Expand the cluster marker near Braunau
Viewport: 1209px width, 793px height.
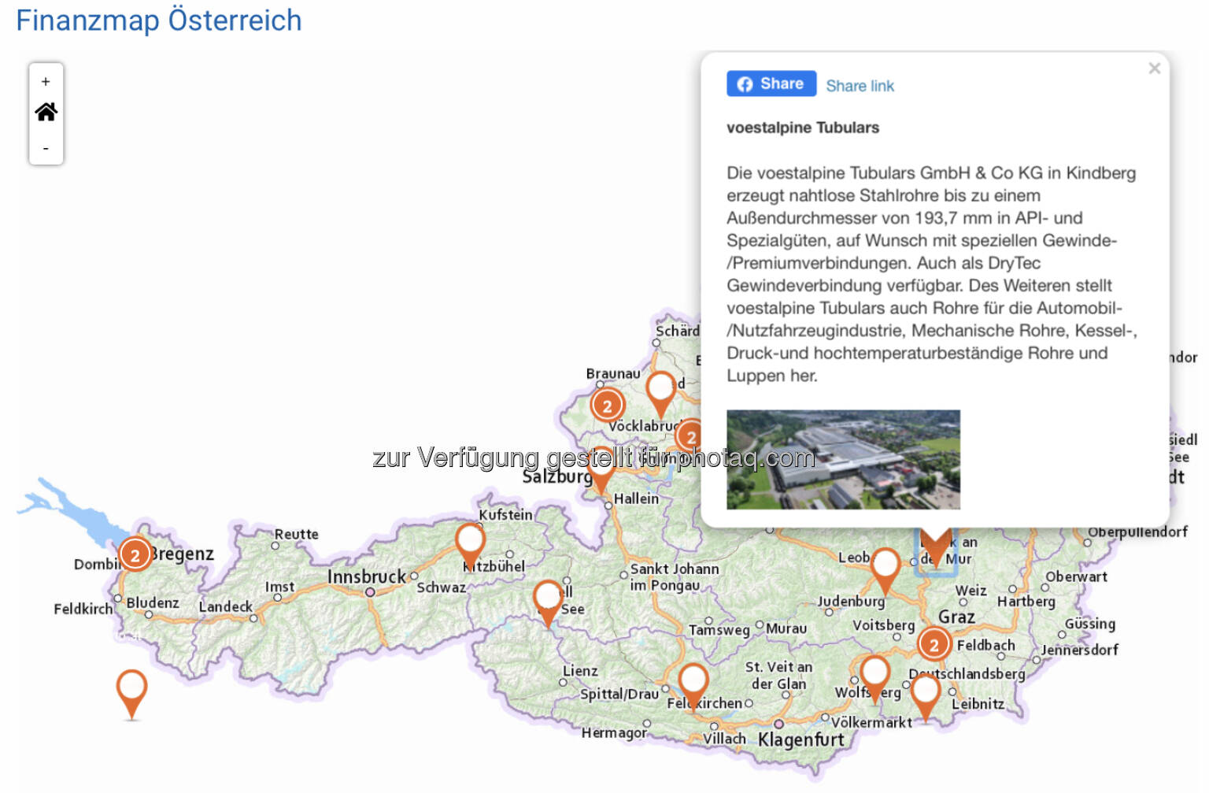[x=607, y=406]
